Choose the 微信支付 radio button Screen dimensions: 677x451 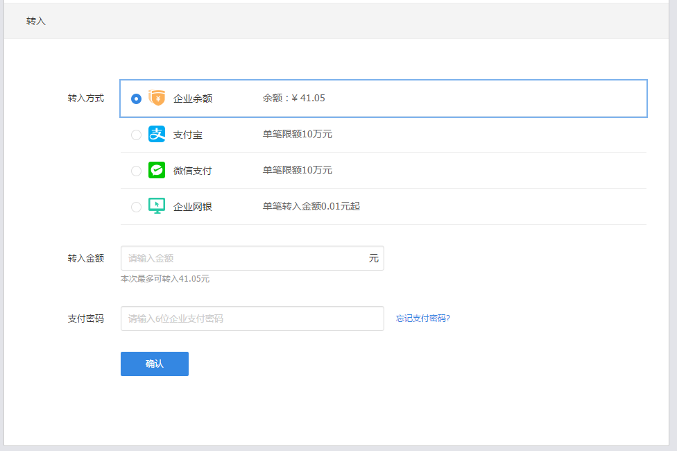pos(136,171)
